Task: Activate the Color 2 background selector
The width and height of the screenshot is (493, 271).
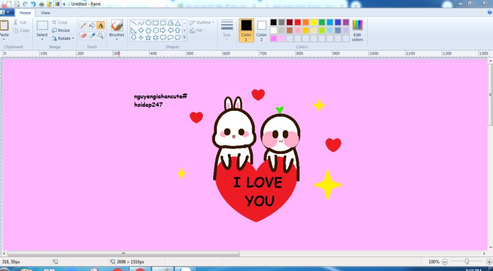Action: click(x=261, y=30)
